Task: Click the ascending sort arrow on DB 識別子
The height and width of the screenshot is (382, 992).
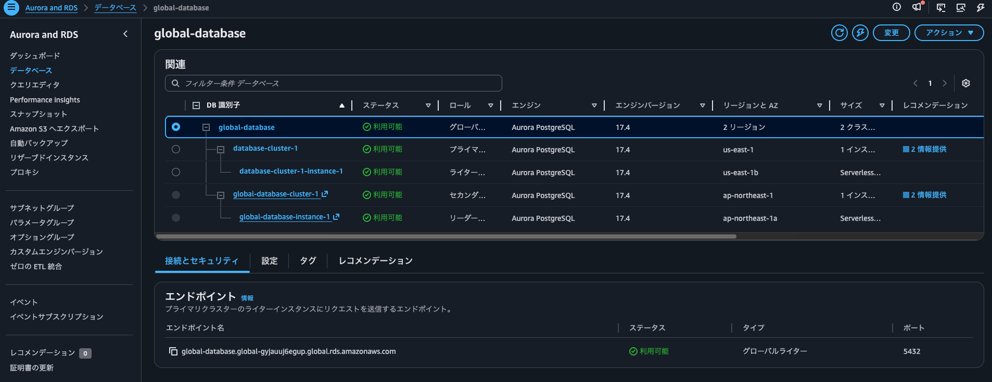Action: click(342, 106)
